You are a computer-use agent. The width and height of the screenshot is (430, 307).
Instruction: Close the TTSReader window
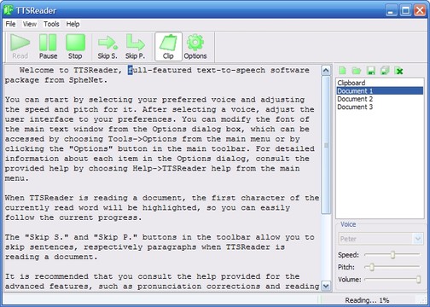click(420, 10)
